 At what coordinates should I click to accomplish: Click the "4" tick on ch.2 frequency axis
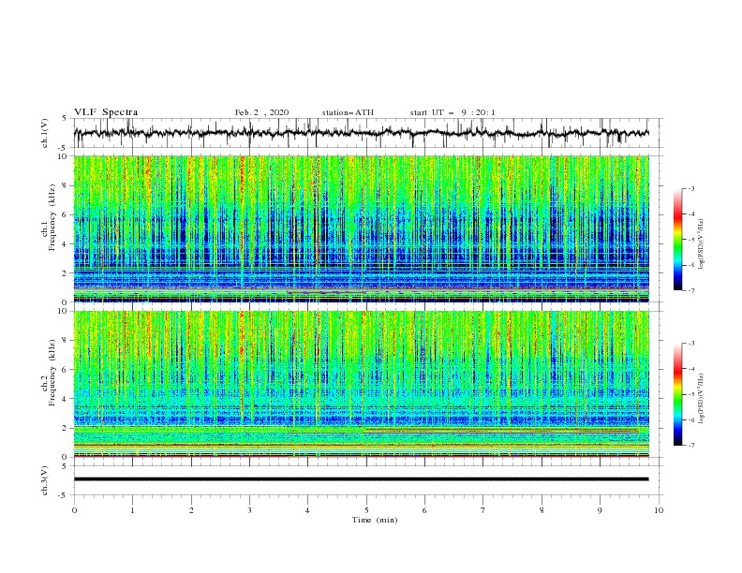click(66, 399)
